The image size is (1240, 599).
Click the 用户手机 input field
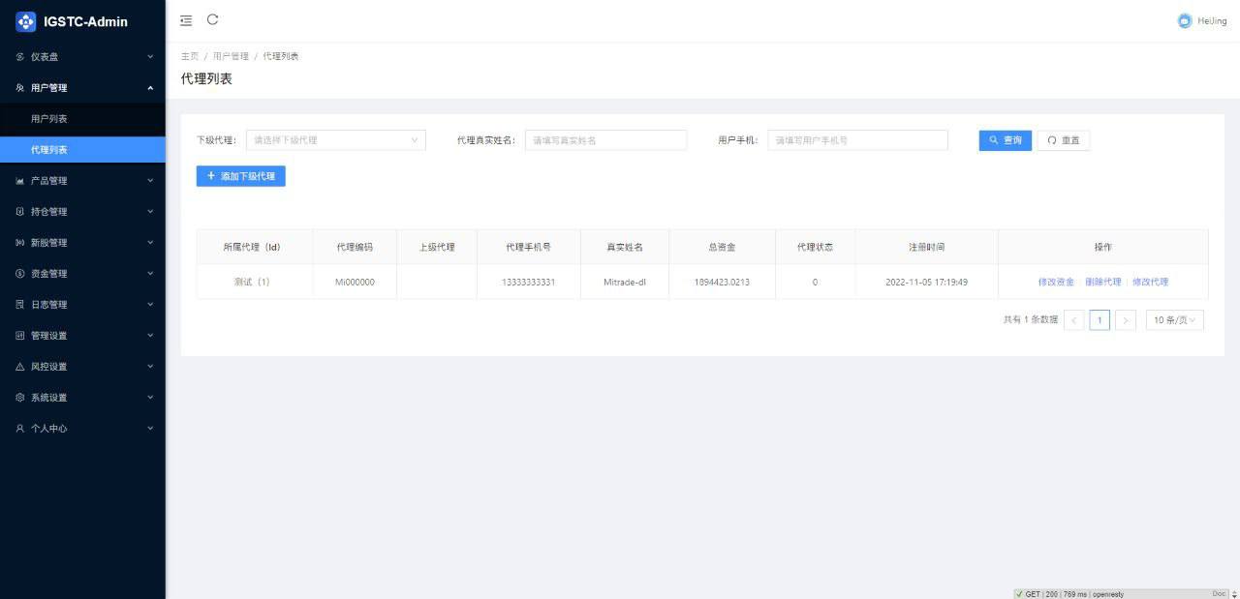[856, 139]
